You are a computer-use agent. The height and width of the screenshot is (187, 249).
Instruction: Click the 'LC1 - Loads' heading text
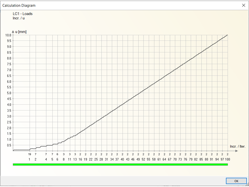[23, 14]
